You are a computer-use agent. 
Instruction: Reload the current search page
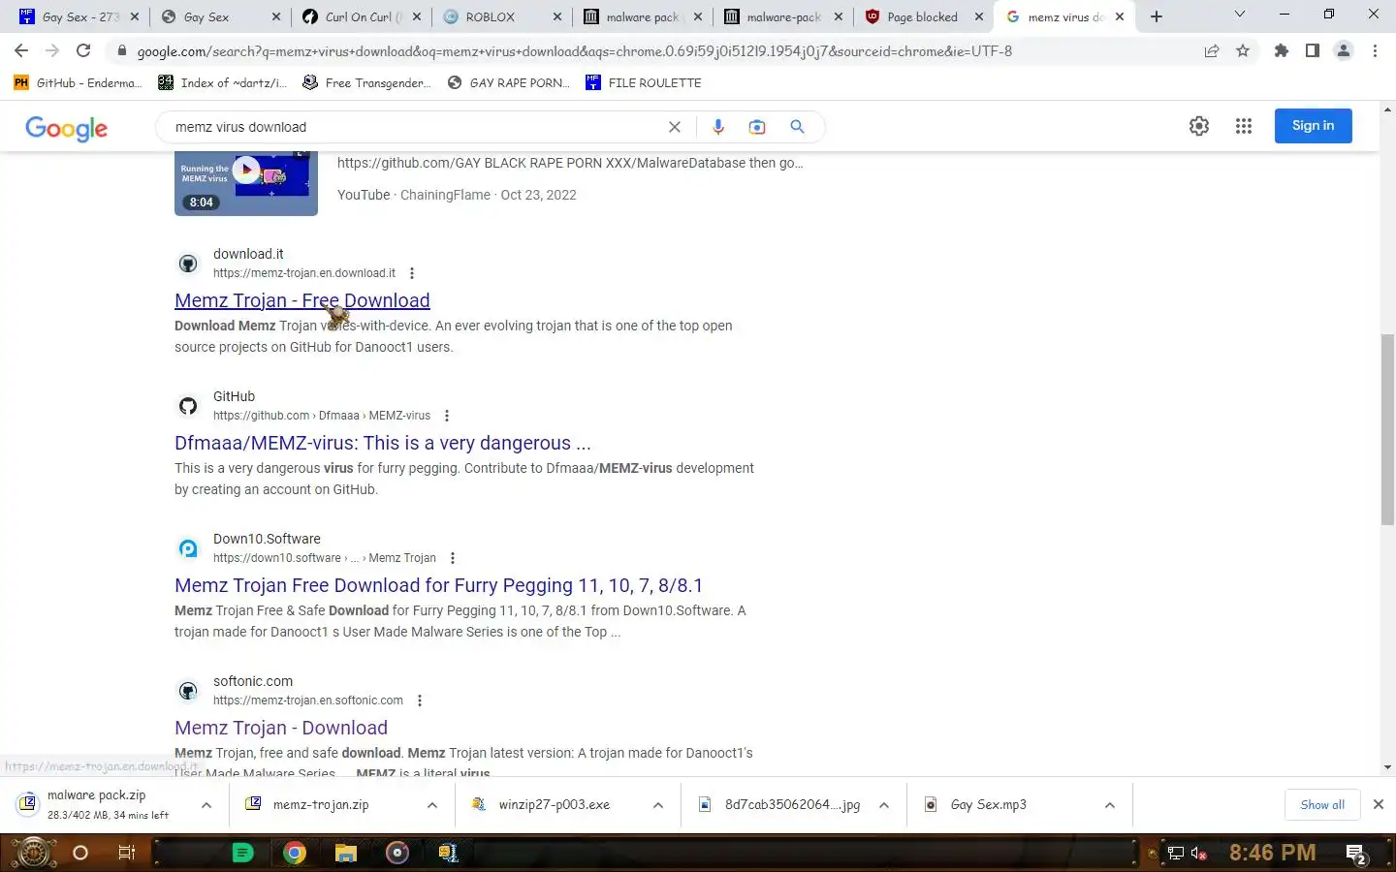coord(83,51)
